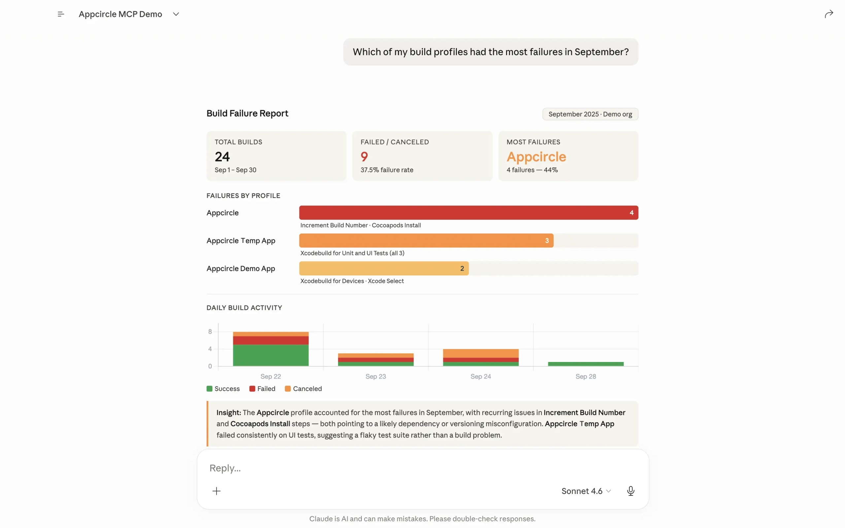Click the user message about September failures
Image resolution: width=845 pixels, height=528 pixels.
(x=490, y=52)
